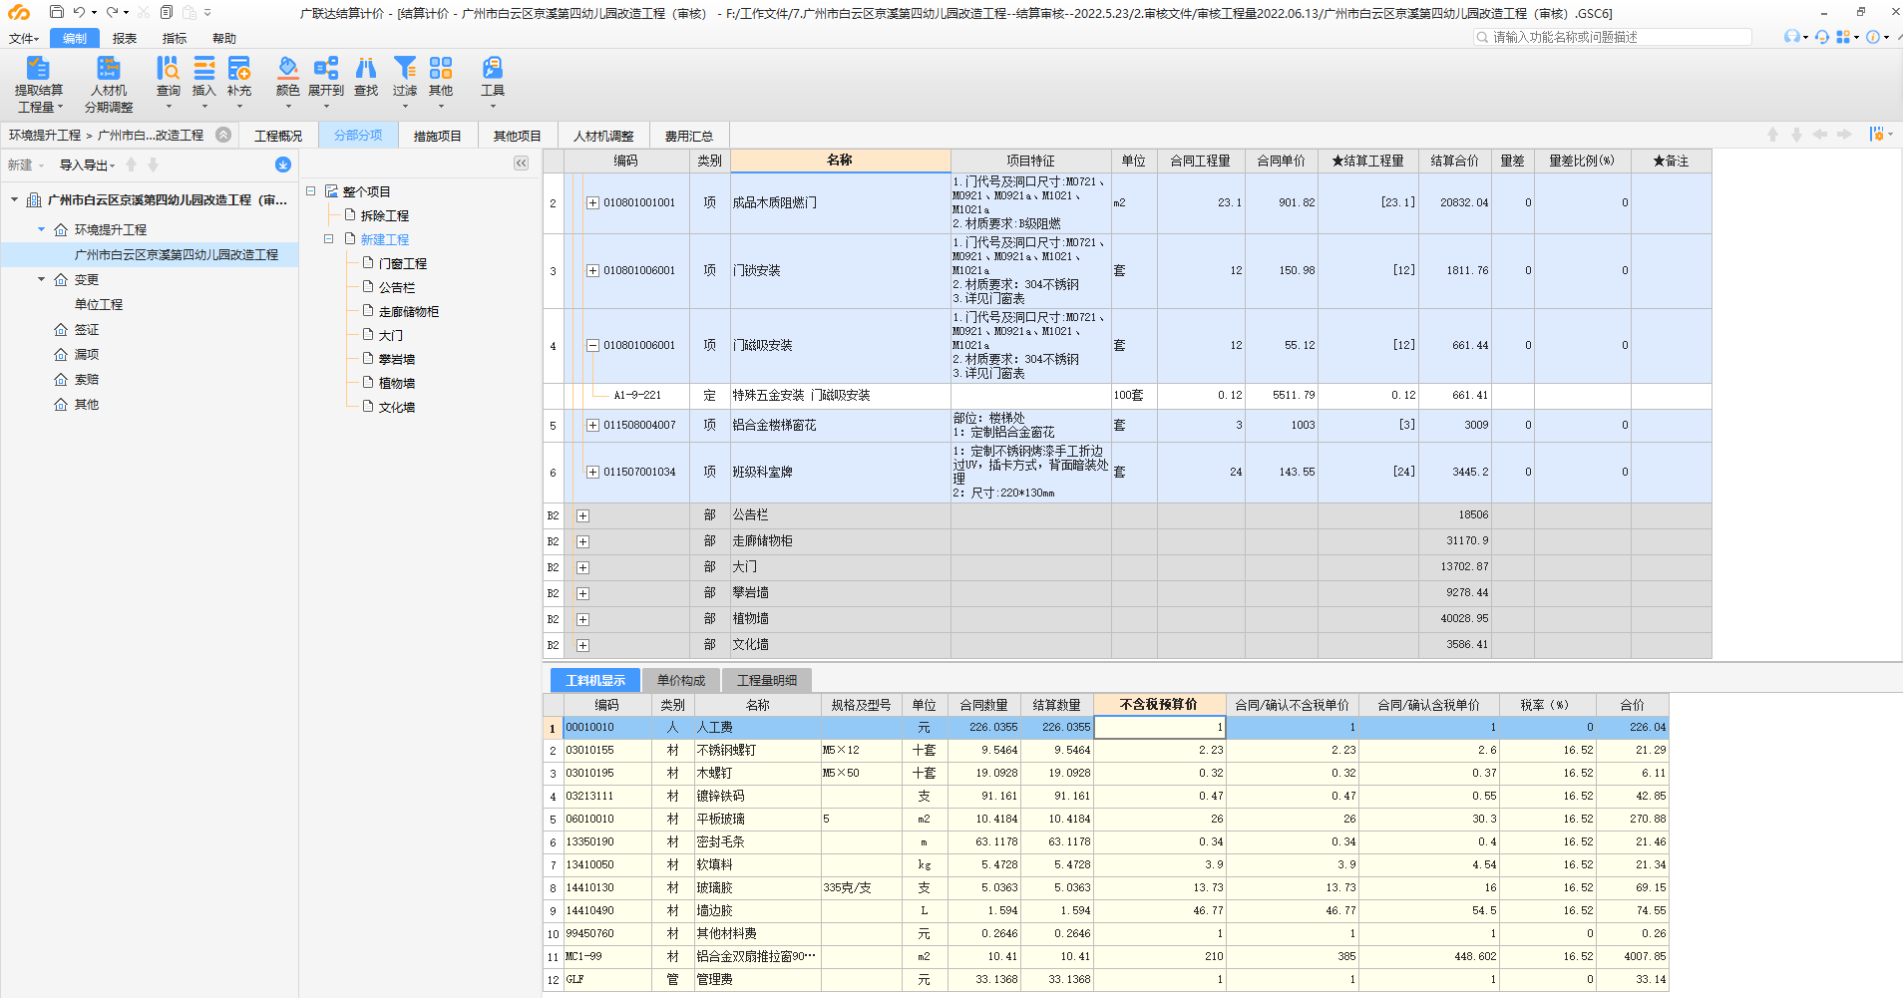Click the 新建 dropdown button

coord(25,165)
